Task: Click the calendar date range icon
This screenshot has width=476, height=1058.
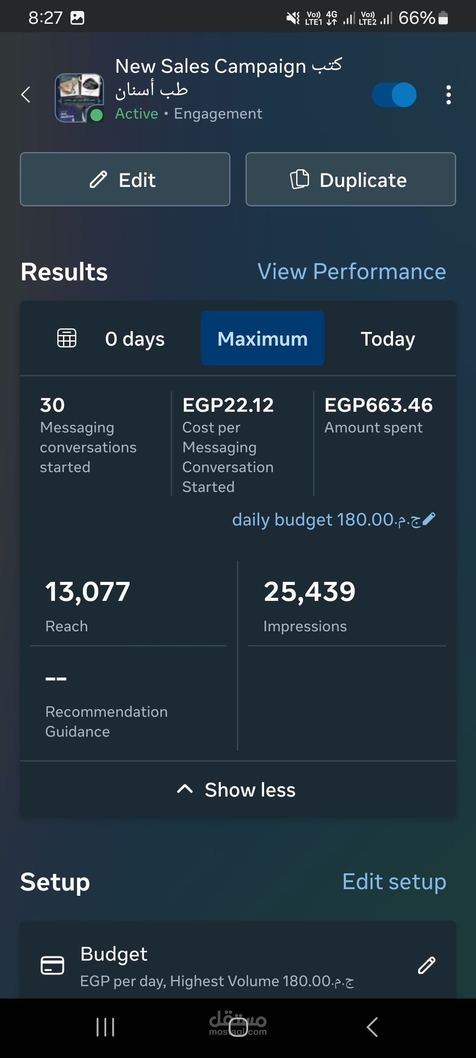Action: (67, 339)
